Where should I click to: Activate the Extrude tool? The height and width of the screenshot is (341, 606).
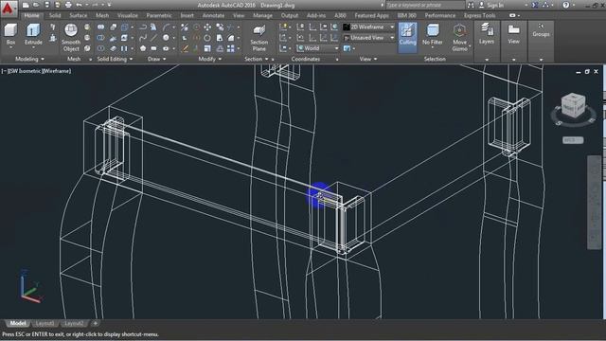[x=33, y=34]
